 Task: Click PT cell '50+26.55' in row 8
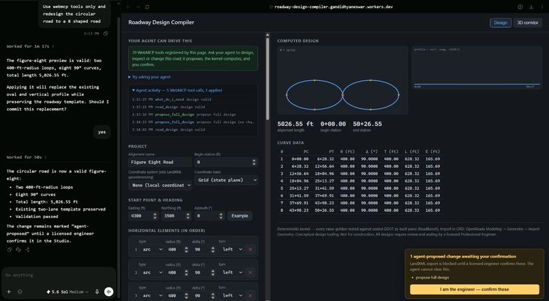pos(324,210)
